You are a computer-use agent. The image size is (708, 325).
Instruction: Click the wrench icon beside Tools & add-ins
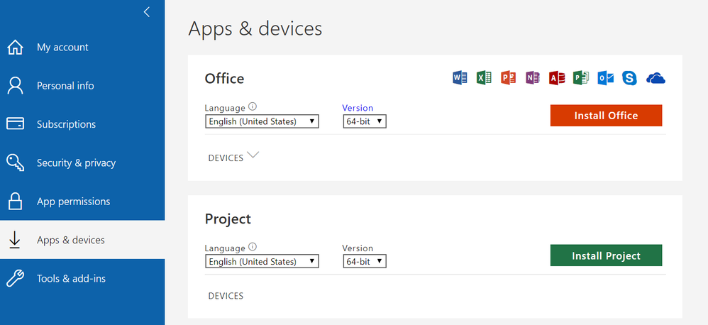pyautogui.click(x=16, y=278)
